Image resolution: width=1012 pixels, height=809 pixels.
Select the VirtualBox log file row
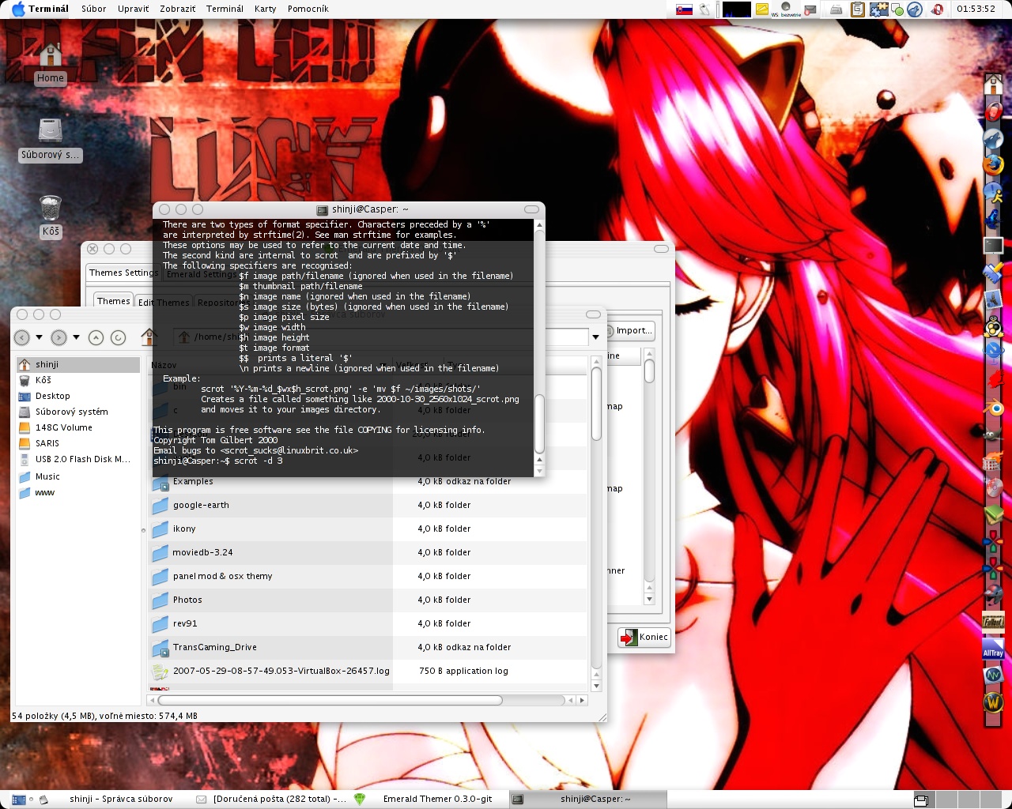(x=368, y=671)
